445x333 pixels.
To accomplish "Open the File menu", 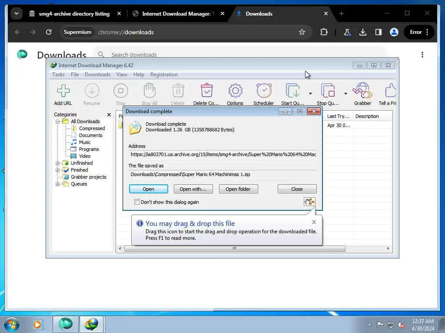I will [x=75, y=75].
